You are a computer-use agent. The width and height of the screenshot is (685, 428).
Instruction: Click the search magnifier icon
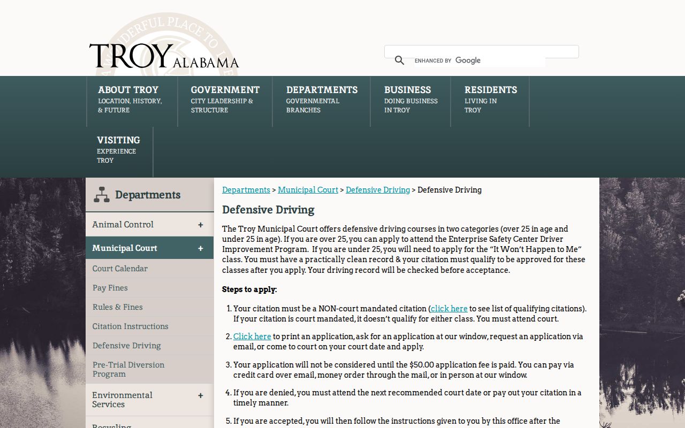point(399,60)
